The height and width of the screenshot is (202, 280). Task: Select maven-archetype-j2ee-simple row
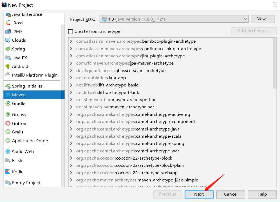pyautogui.click(x=171, y=180)
